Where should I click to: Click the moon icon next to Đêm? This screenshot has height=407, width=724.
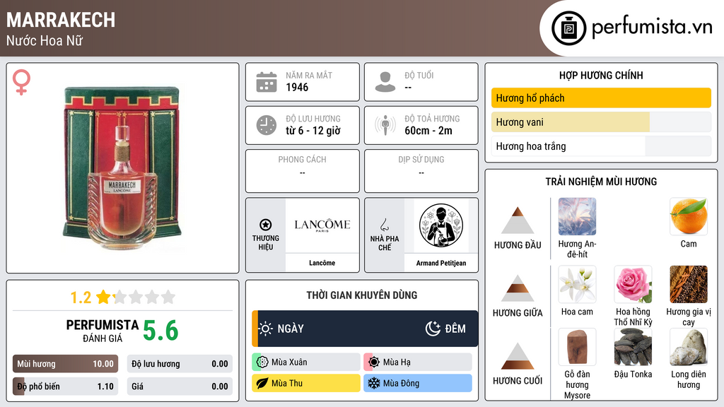coord(433,329)
